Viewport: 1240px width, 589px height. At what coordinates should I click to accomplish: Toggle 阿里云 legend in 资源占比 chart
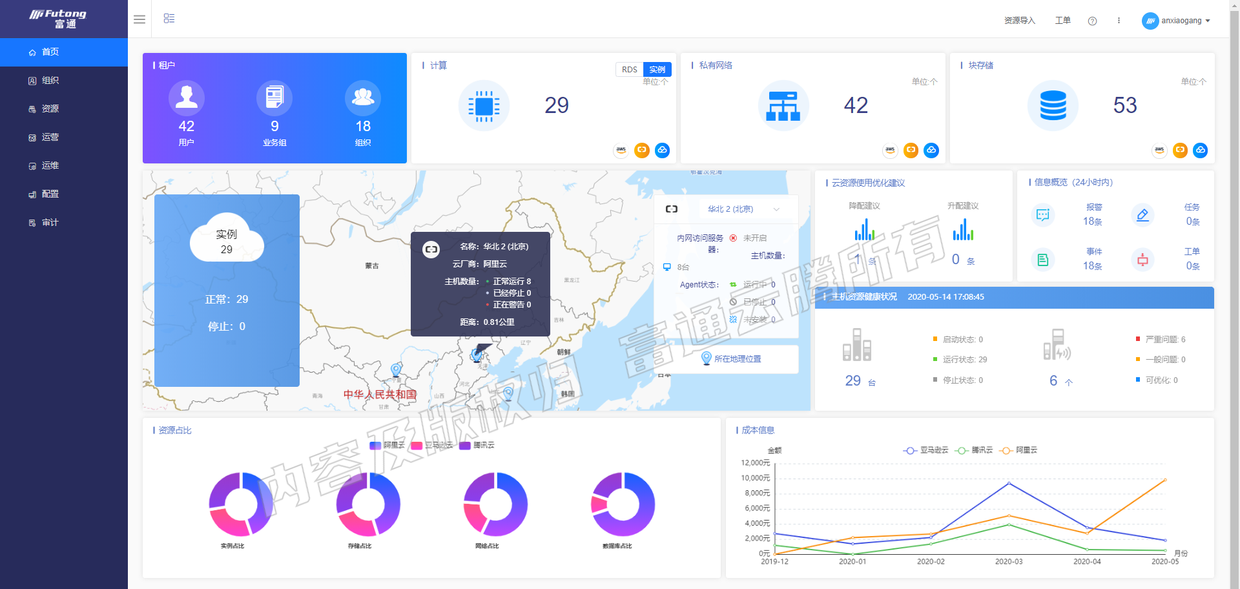[387, 445]
